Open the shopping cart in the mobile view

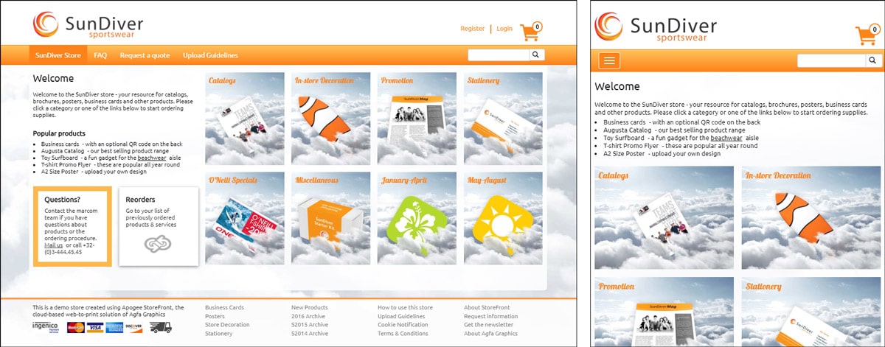coord(867,35)
